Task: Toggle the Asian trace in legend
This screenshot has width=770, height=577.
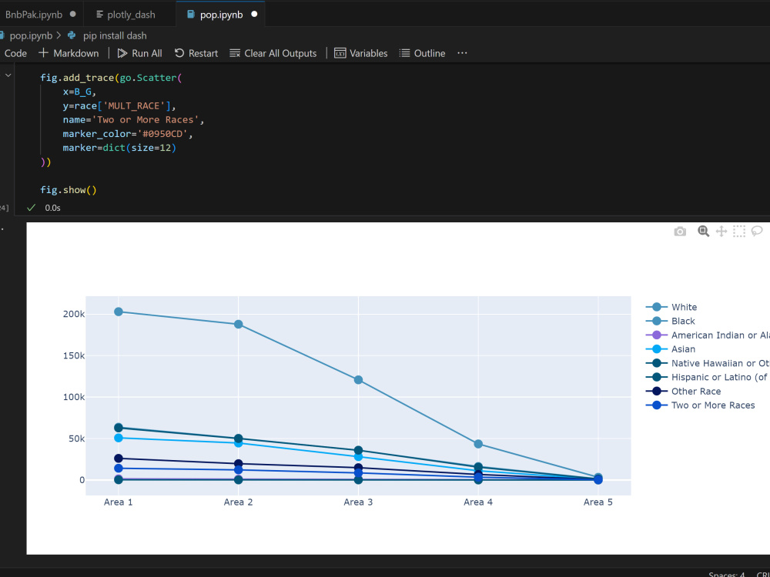Action: [x=671, y=349]
